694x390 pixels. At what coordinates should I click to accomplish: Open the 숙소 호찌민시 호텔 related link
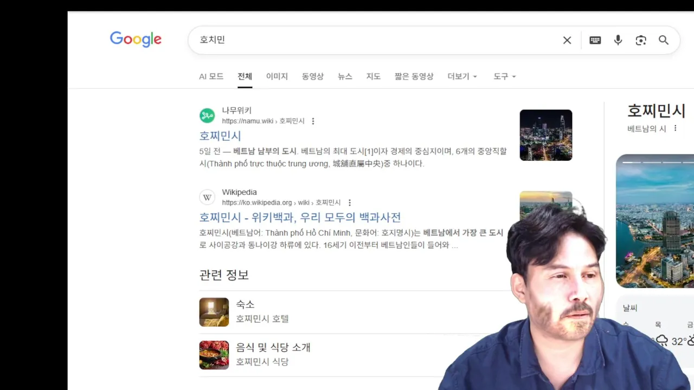click(x=262, y=312)
